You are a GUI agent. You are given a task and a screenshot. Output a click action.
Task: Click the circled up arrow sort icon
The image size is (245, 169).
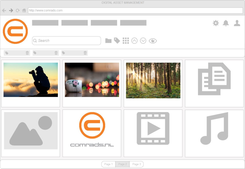coord(134,41)
